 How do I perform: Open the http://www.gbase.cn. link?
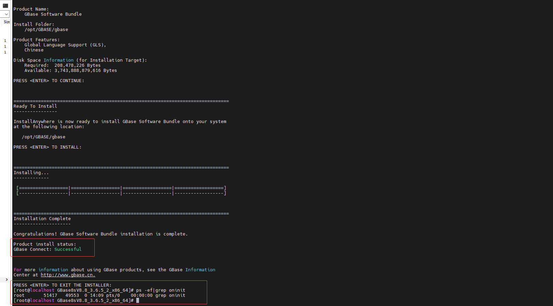click(x=68, y=275)
